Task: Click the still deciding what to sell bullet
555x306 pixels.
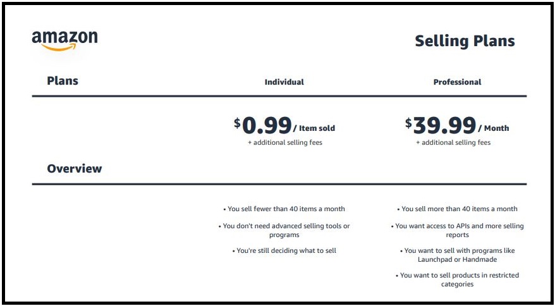Action: [x=284, y=251]
